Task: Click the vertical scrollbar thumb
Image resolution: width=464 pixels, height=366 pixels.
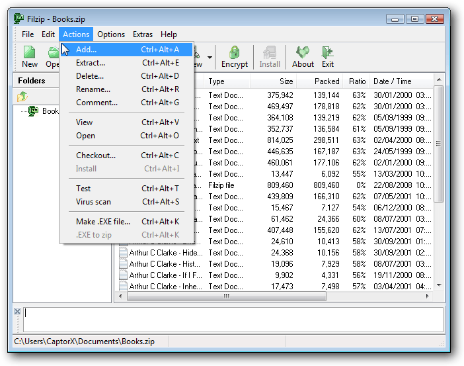Action: pos(439,144)
